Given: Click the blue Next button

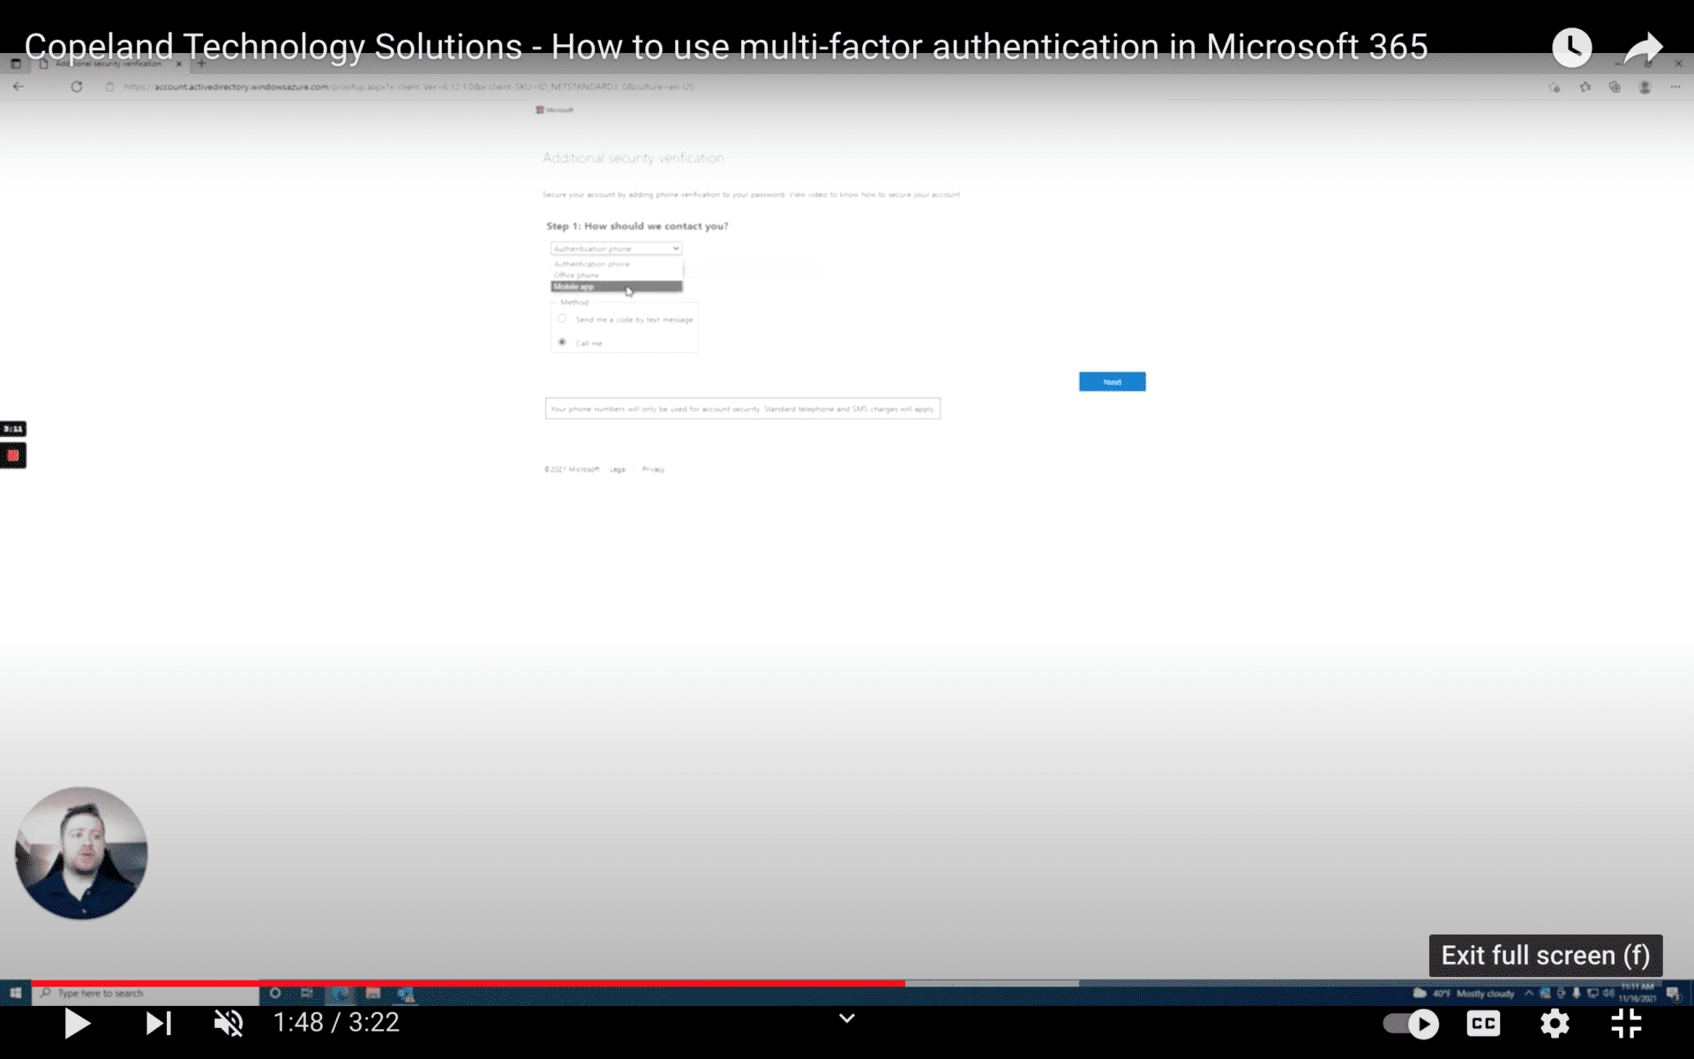Looking at the screenshot, I should click(x=1112, y=381).
